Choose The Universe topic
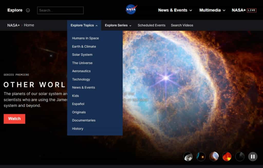The image size is (263, 168). coord(82,63)
